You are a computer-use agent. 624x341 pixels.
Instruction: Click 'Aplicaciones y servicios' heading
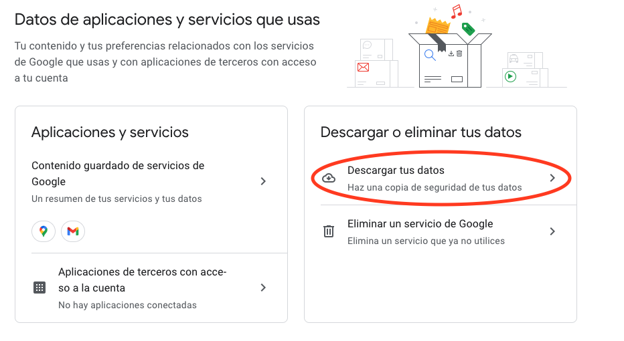(x=110, y=132)
